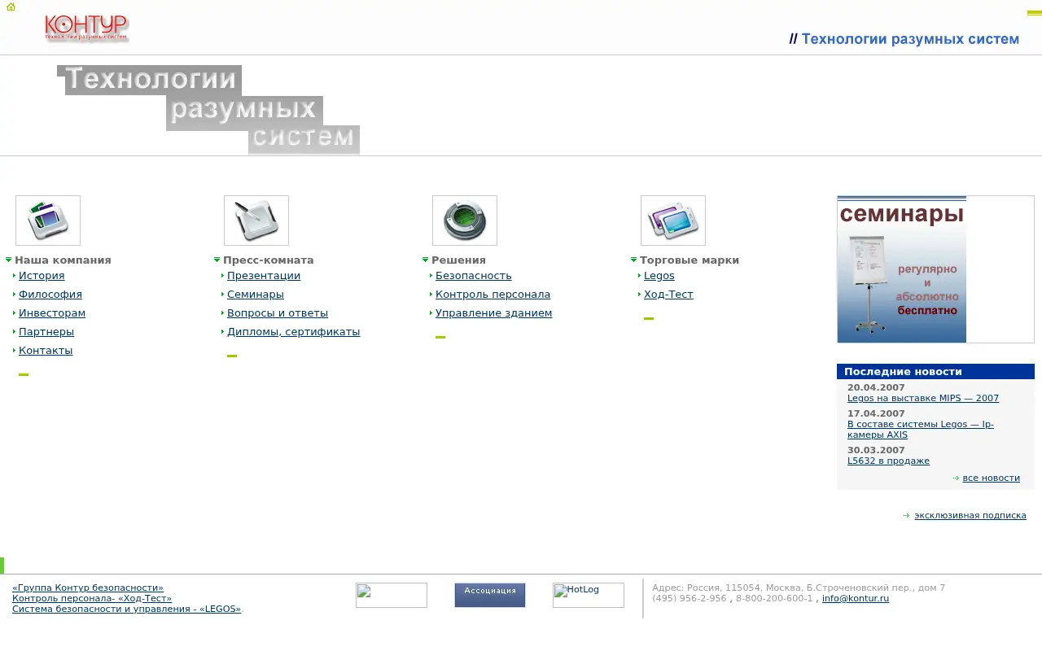
Task: Open the семинары banner image
Action: point(902,269)
